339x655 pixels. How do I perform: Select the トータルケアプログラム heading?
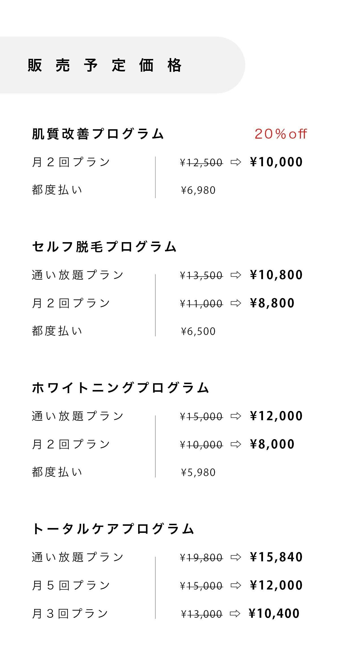[x=113, y=529]
